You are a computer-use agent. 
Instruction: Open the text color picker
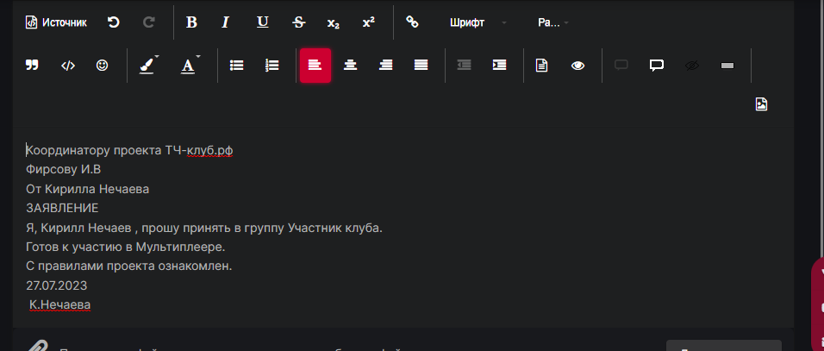pos(190,65)
